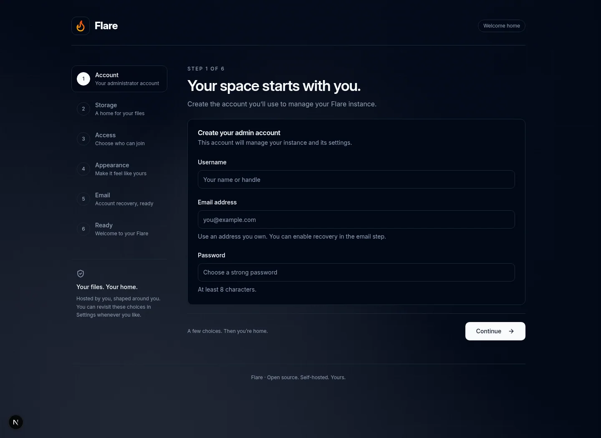Viewport: 601px width, 438px height.
Task: Focus the Email address input field
Action: (356, 219)
